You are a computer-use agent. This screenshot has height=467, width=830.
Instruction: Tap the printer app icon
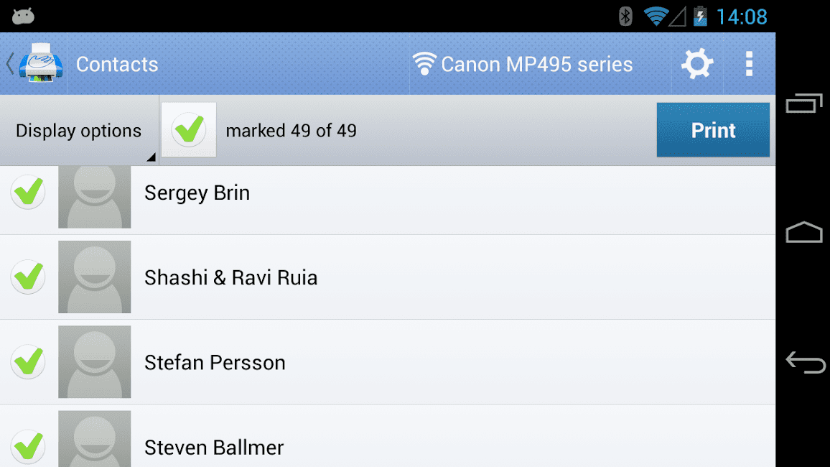pyautogui.click(x=41, y=63)
